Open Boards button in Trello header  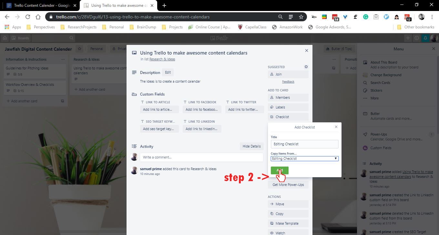(20, 38)
